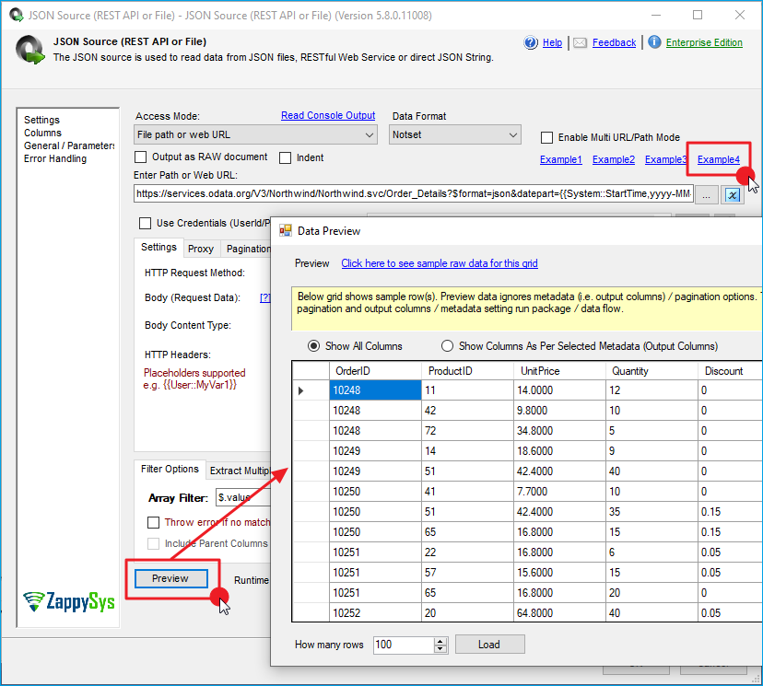
Task: Click the JSON Source component icon in header
Action: pos(30,49)
